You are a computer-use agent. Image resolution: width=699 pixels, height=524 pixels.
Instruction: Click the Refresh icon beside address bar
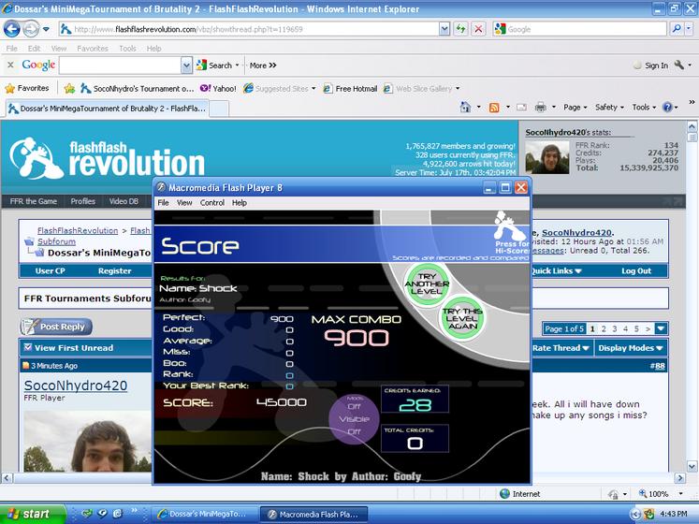point(460,29)
